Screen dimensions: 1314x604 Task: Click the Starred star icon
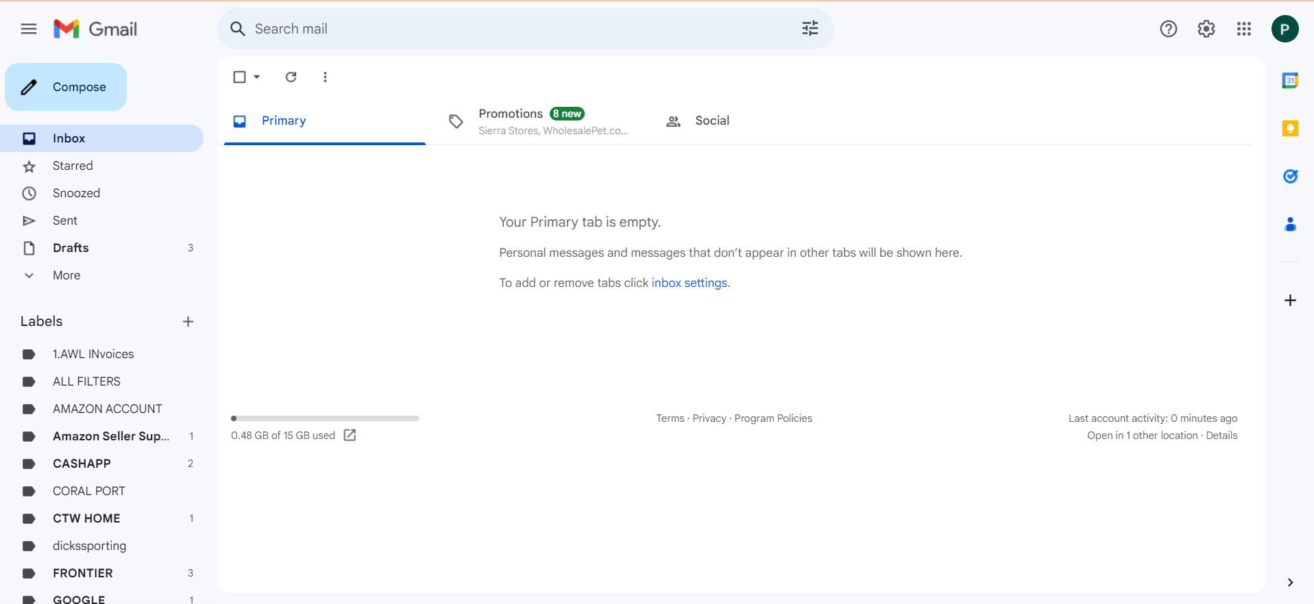click(x=29, y=166)
